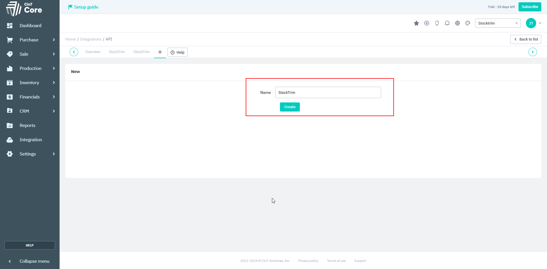The height and width of the screenshot is (269, 547).
Task: Open the Stocktrim organization dropdown
Action: click(x=497, y=23)
